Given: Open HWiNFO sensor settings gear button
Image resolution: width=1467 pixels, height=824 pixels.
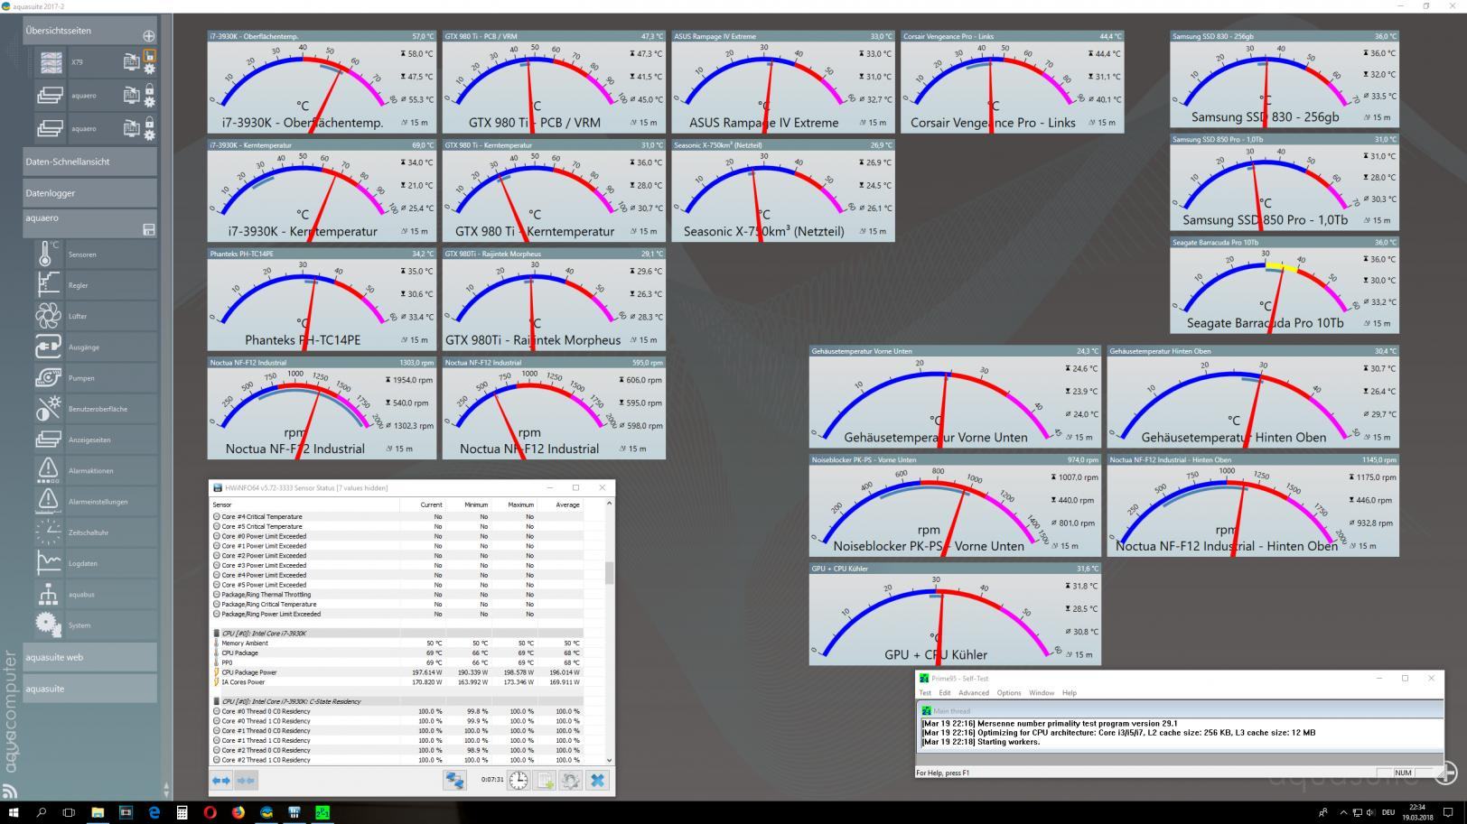Looking at the screenshot, I should tap(571, 780).
